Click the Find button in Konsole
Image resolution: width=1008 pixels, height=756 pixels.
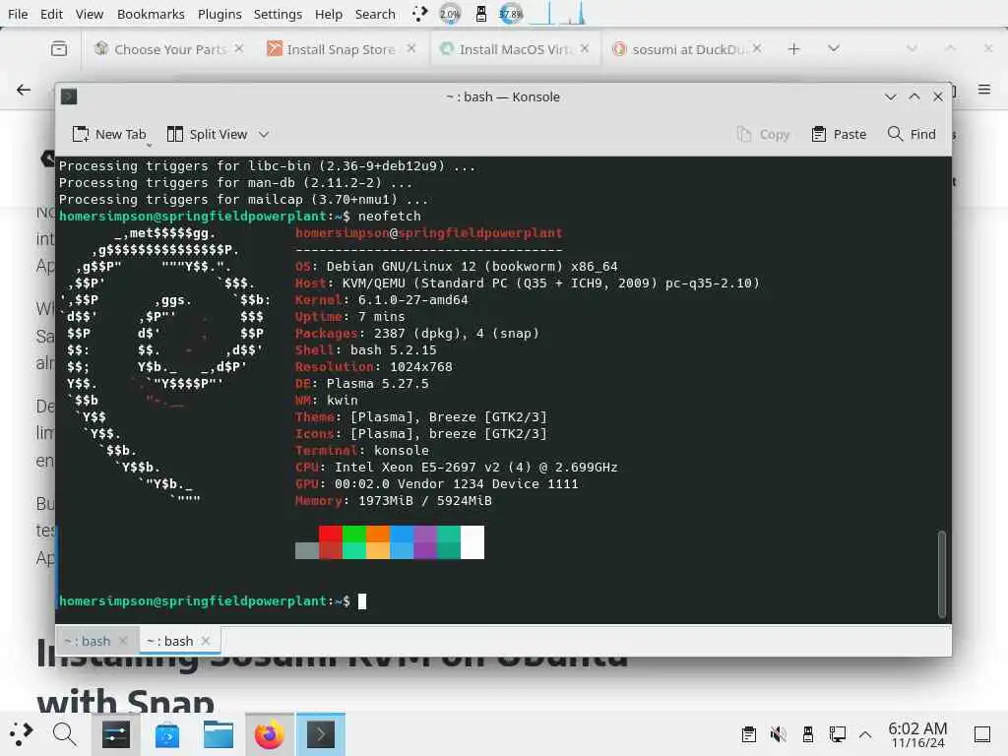[912, 134]
